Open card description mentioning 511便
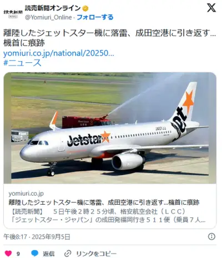Viewport: 222px width, 258px height. (x=107, y=216)
